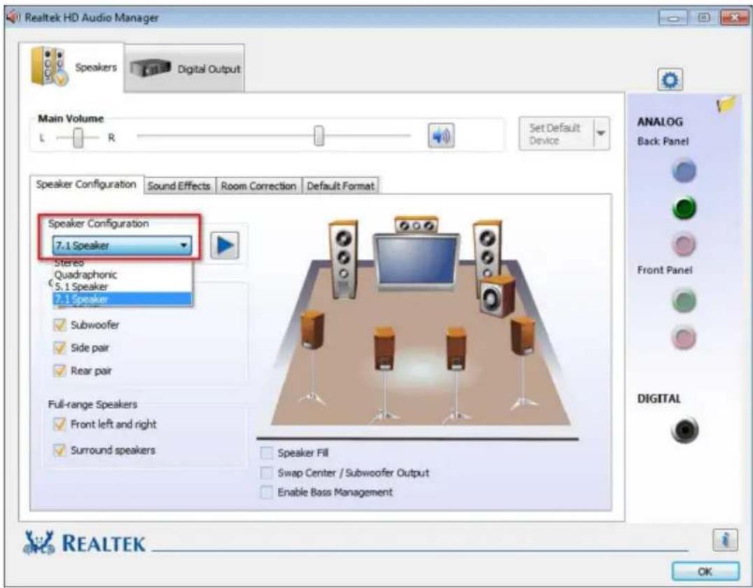Switch to the Default Format tab
753x588 pixels.
(341, 186)
